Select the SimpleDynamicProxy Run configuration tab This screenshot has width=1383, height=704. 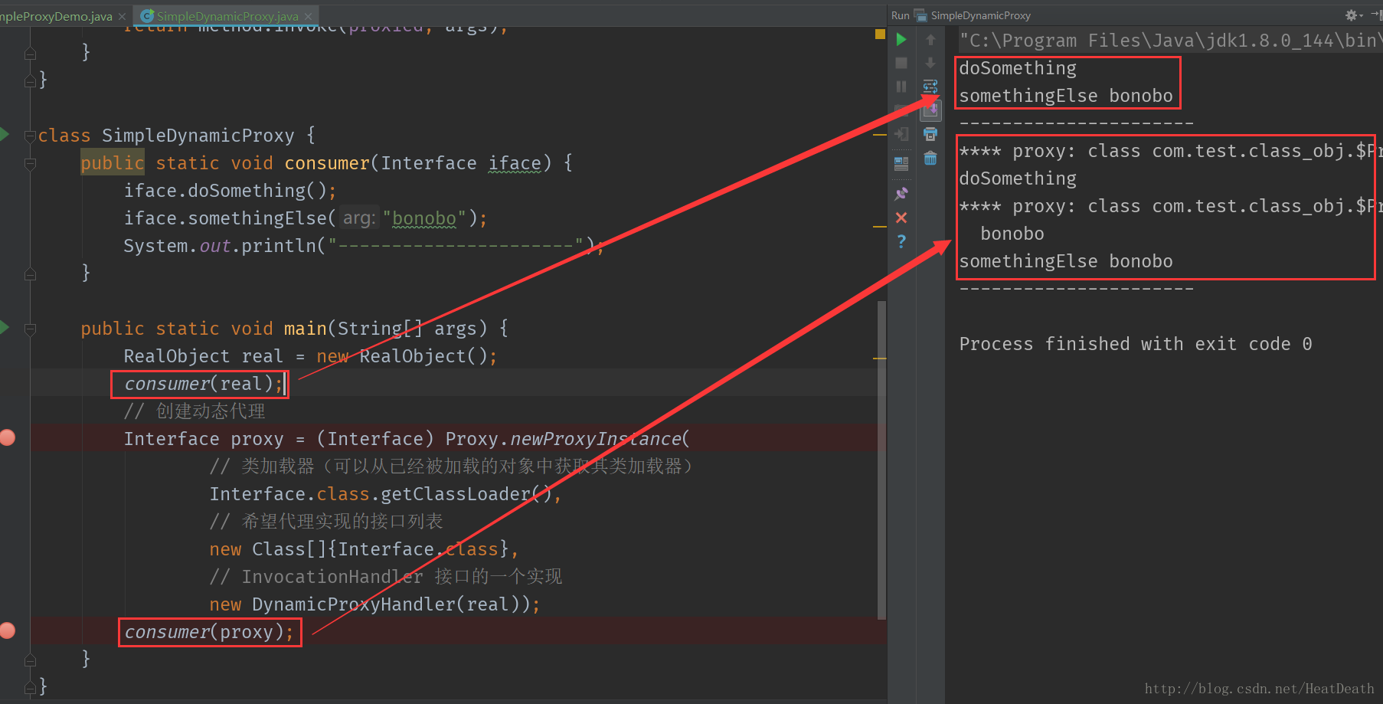pyautogui.click(x=980, y=15)
